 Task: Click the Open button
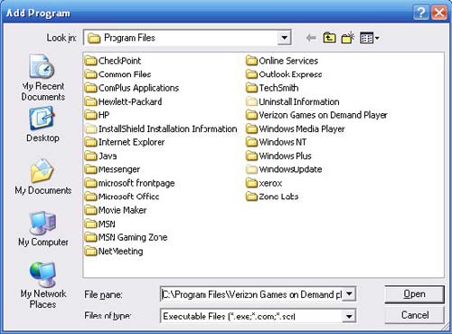tap(414, 294)
